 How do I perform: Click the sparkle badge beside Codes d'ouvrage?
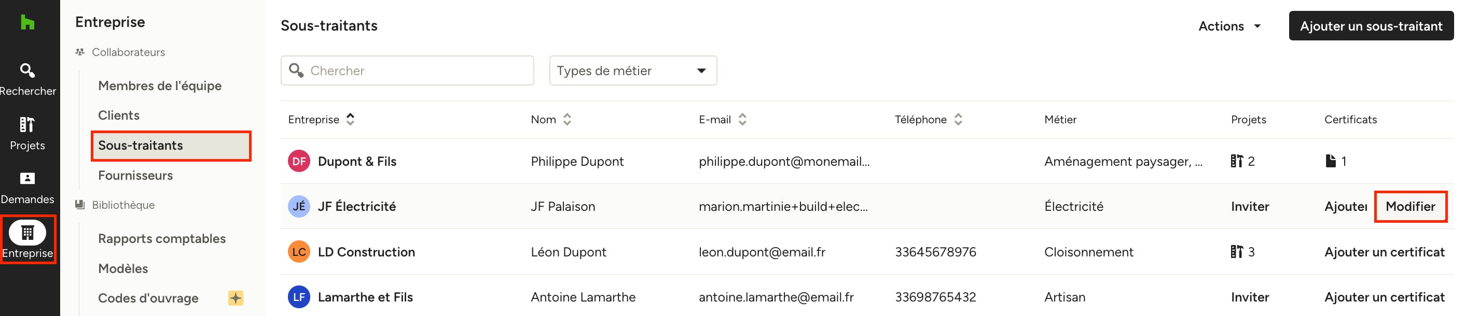[x=236, y=298]
